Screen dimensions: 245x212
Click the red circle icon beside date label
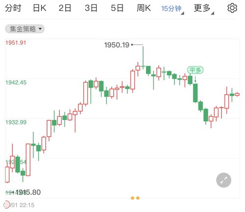point(6,205)
